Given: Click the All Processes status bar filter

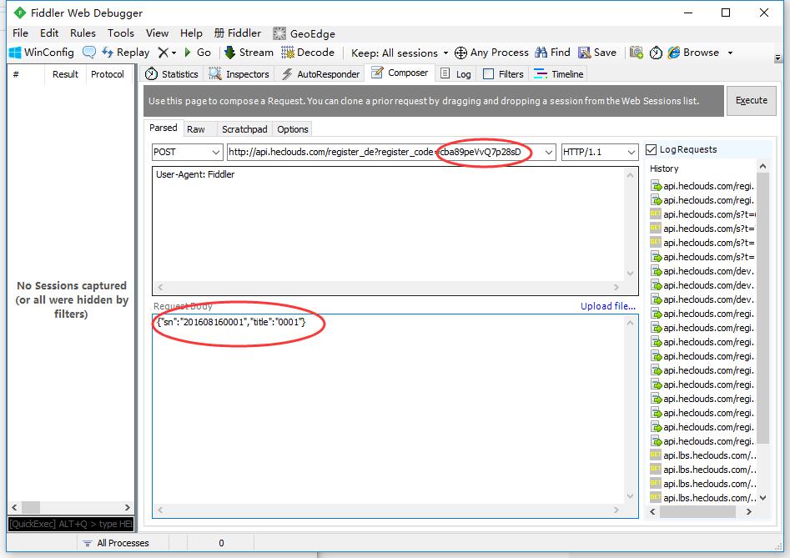Looking at the screenshot, I should coord(117,543).
